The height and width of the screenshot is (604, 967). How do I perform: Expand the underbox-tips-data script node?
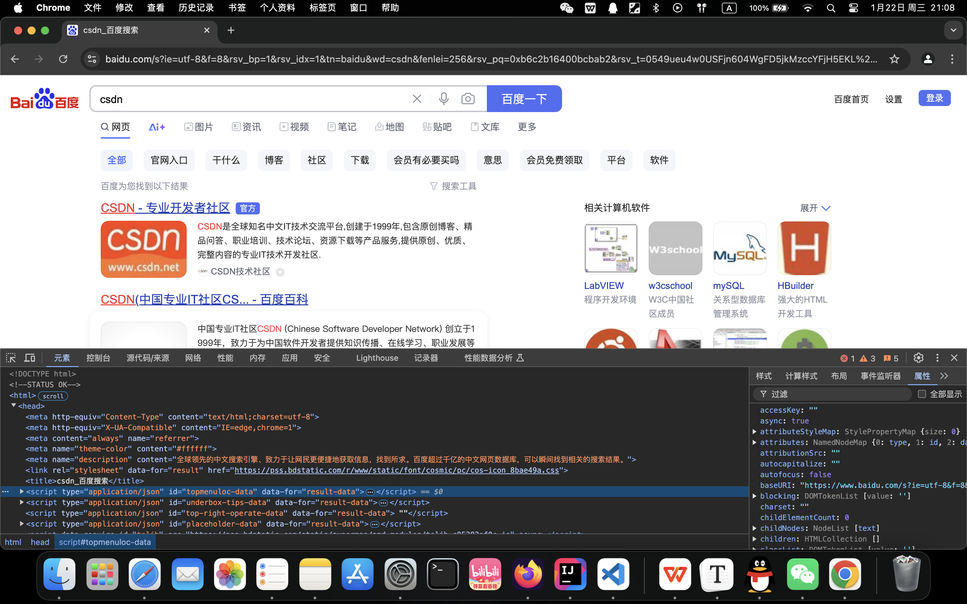click(22, 502)
